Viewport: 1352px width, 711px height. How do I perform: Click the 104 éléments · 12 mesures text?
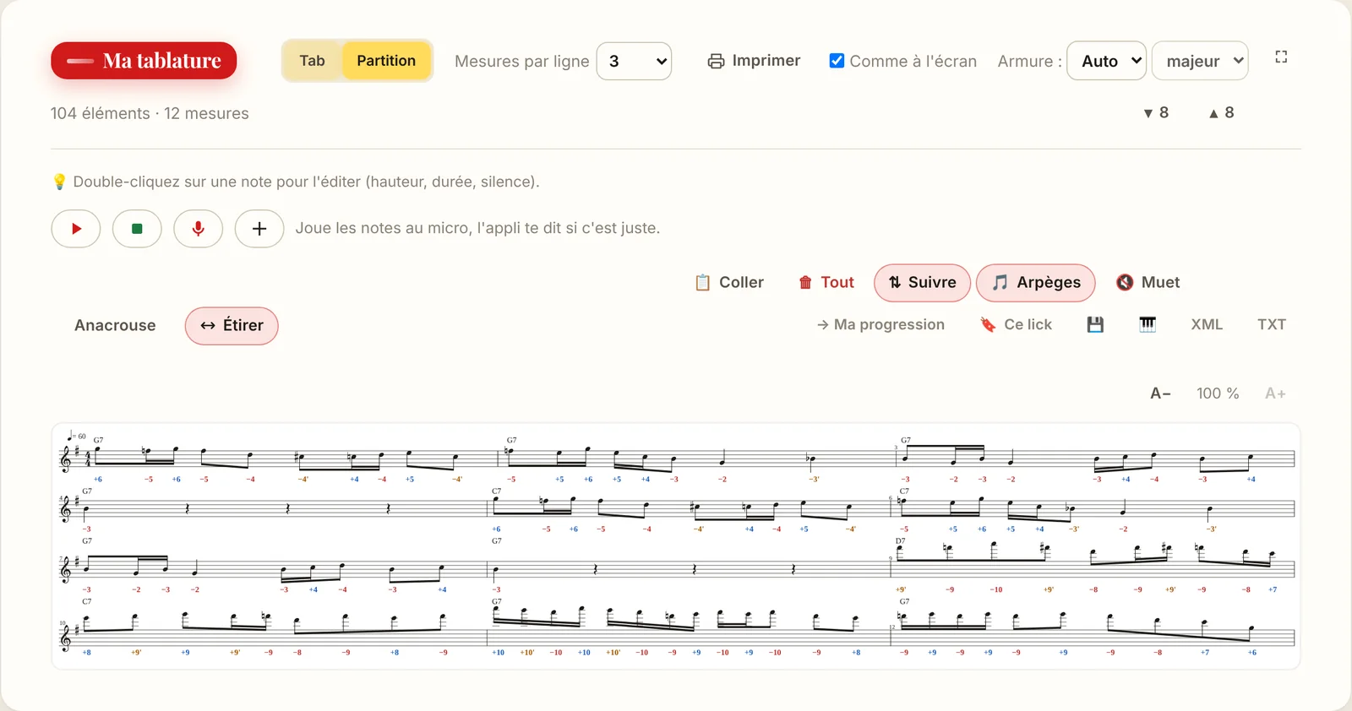coord(150,113)
